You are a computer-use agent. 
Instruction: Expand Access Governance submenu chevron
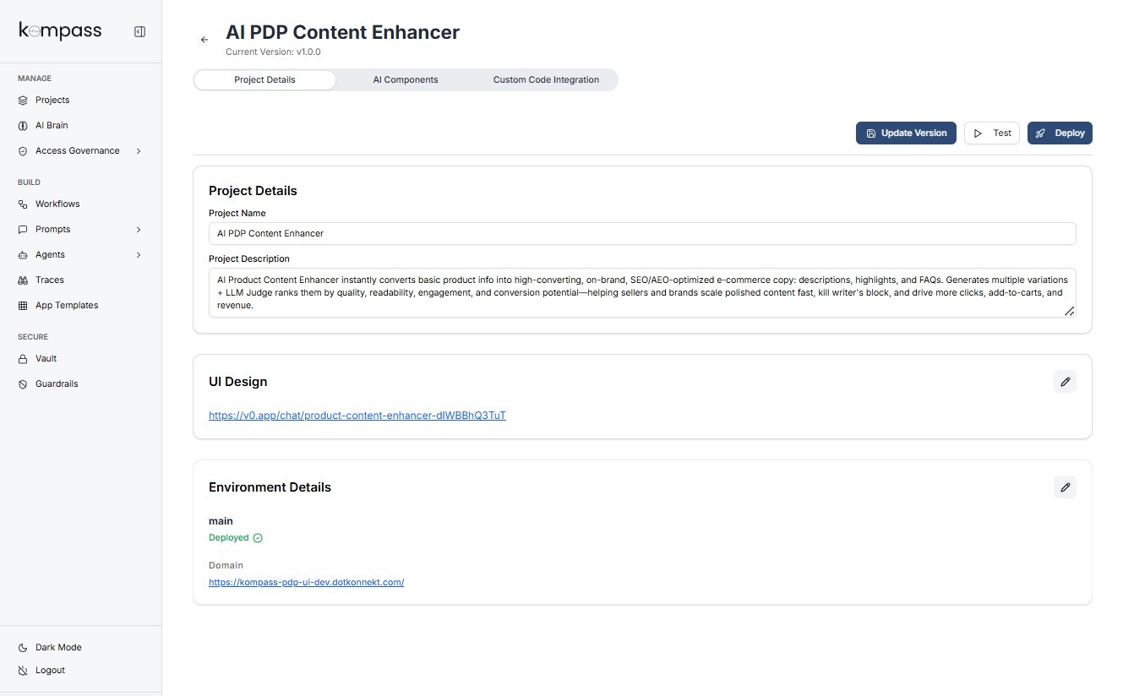[x=139, y=151]
